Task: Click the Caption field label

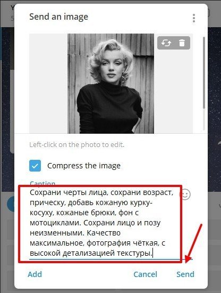Action: [x=42, y=183]
